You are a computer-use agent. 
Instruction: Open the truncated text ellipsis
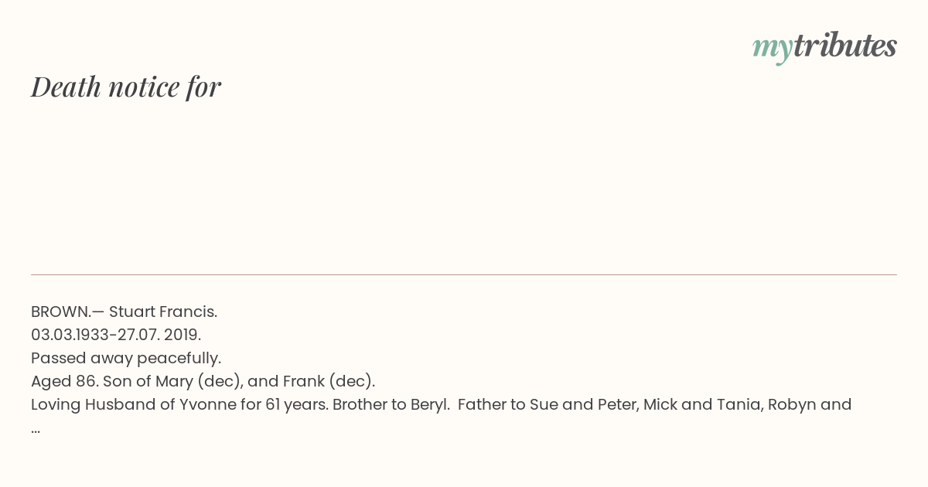(x=36, y=431)
